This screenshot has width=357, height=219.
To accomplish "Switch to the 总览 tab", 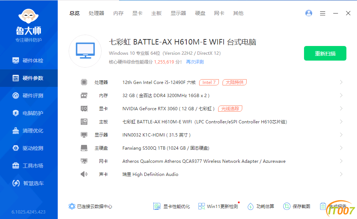I will (75, 13).
